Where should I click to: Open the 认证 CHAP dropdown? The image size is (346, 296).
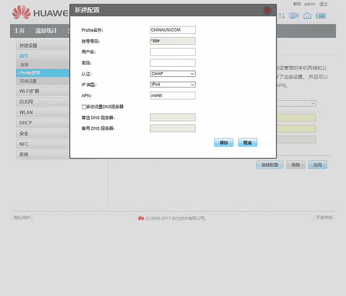173,74
